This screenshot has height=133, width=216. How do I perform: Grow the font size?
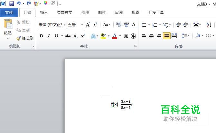(88, 25)
